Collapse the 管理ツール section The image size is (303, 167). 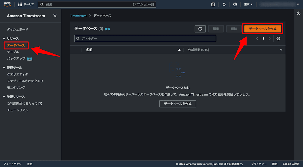pyautogui.click(x=4, y=68)
